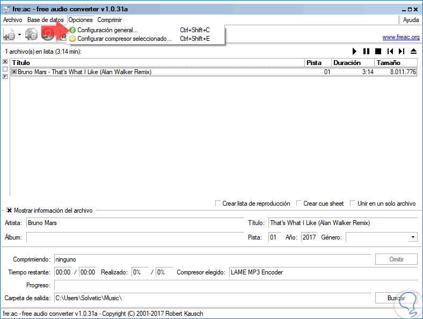The image size is (423, 319).
Task: Uncheck the Bruno Mars track checkbox
Action: click(14, 72)
